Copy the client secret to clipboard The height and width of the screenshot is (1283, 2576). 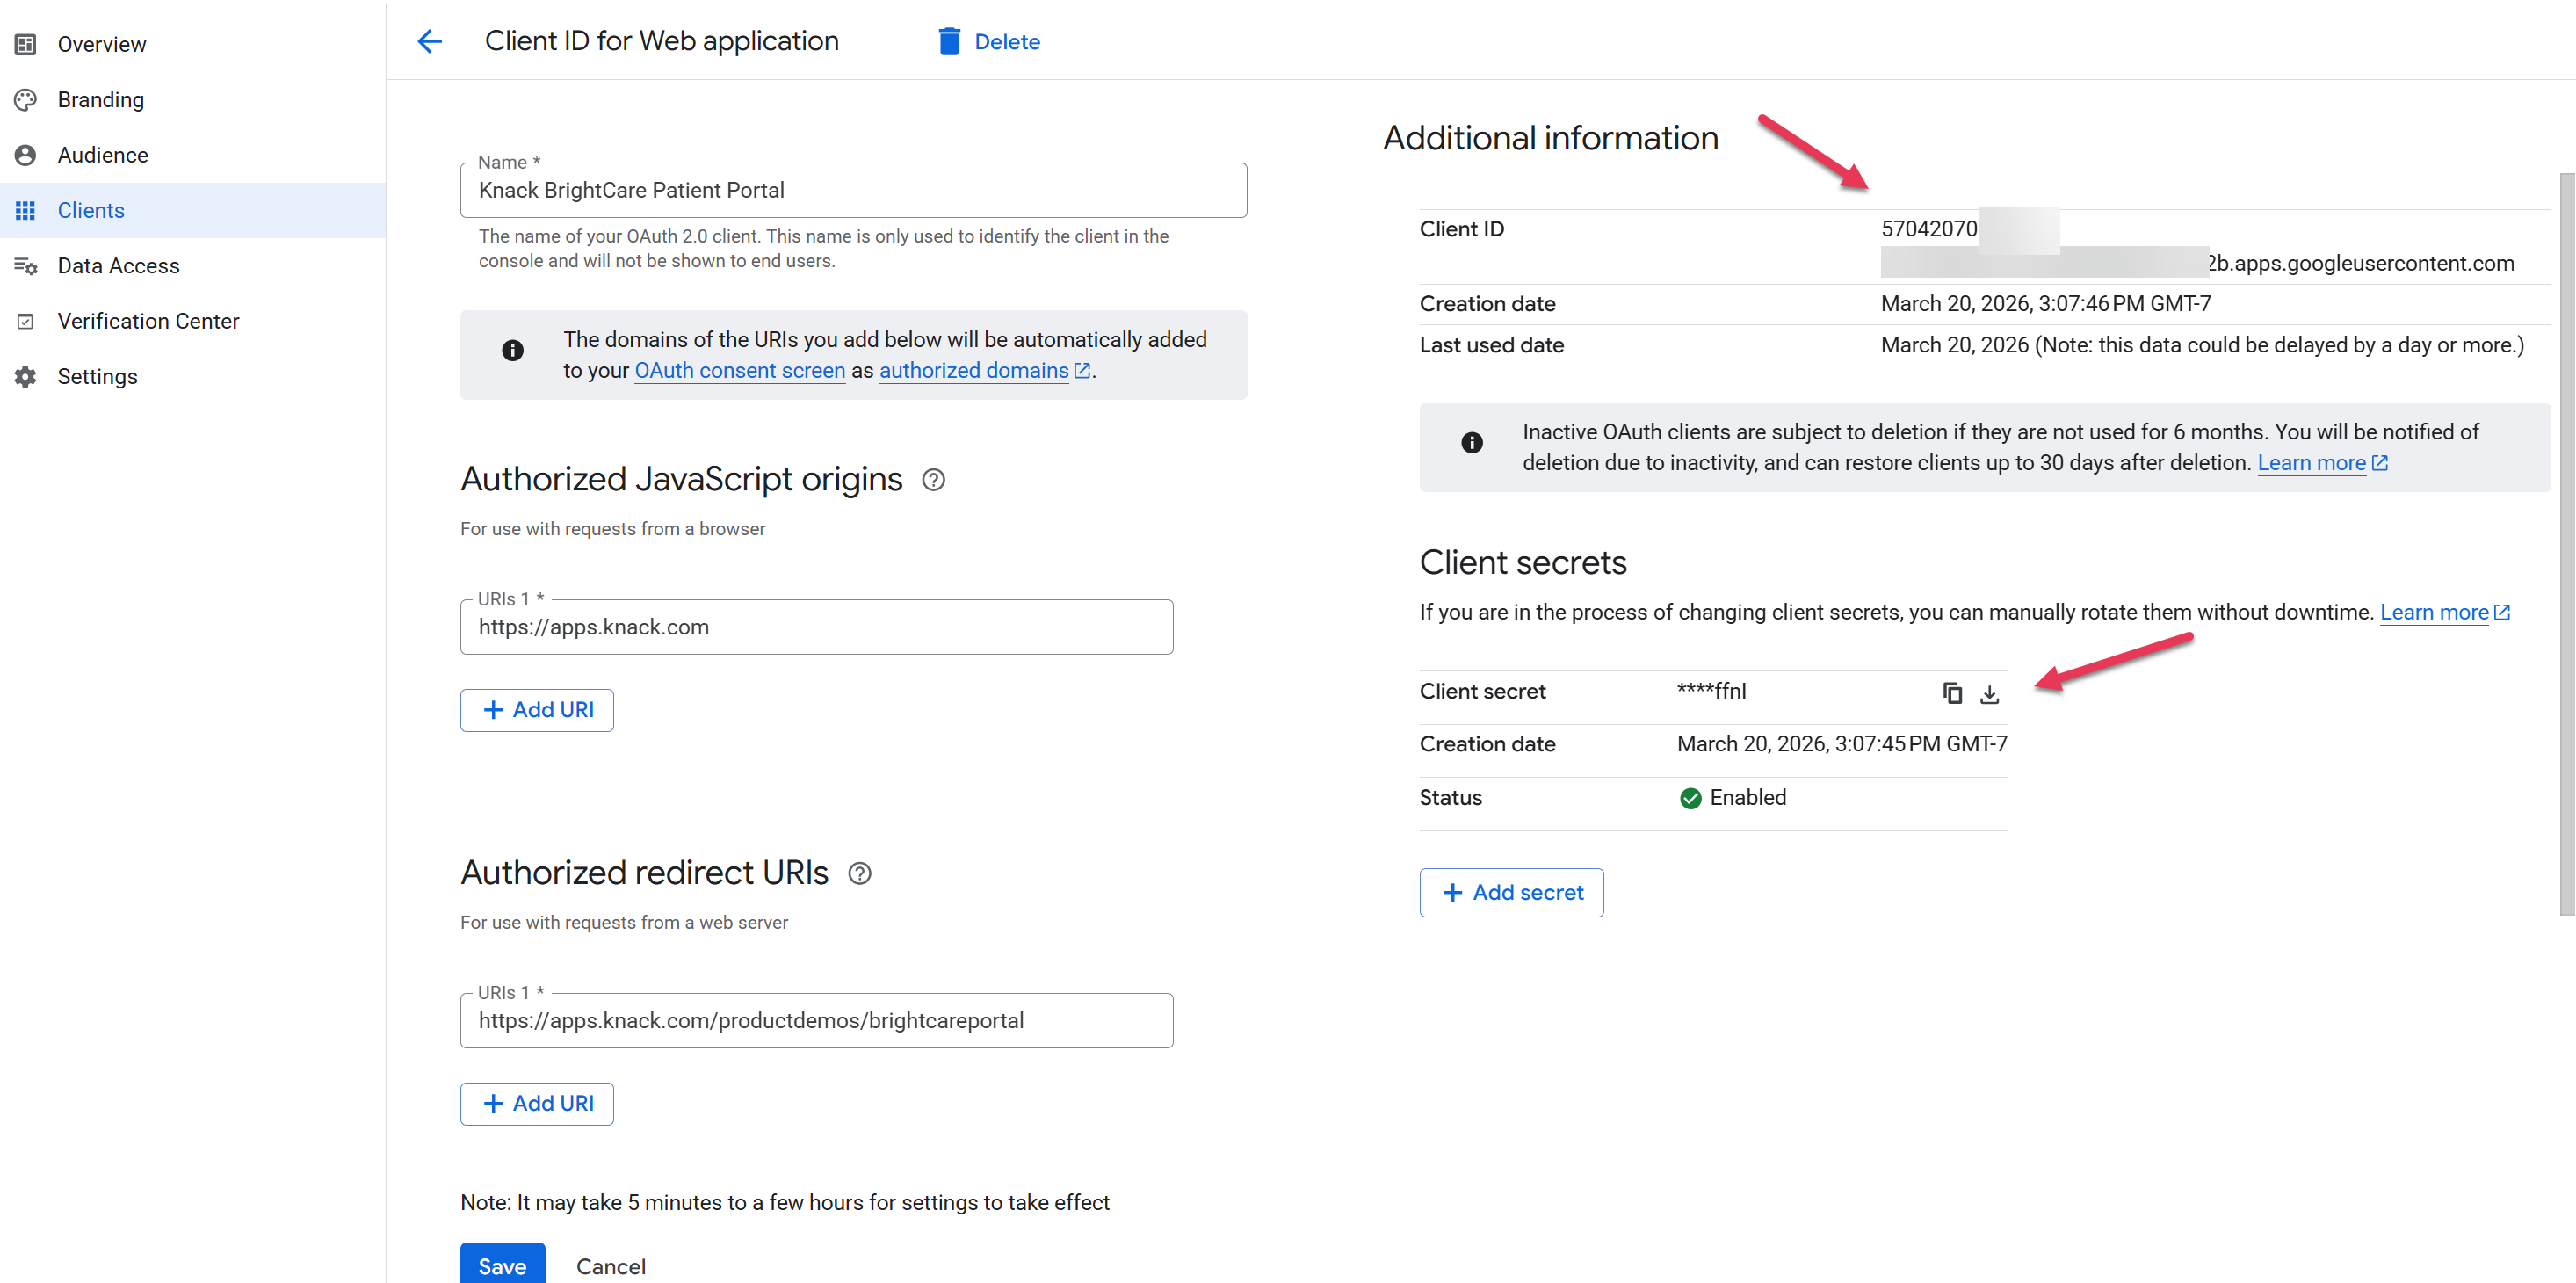1951,693
